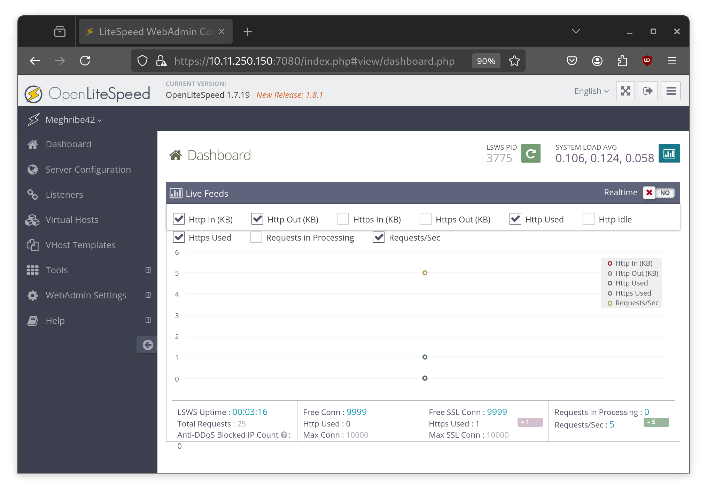Open the Virtual Hosts menu item
707x493 pixels.
[x=87, y=220]
